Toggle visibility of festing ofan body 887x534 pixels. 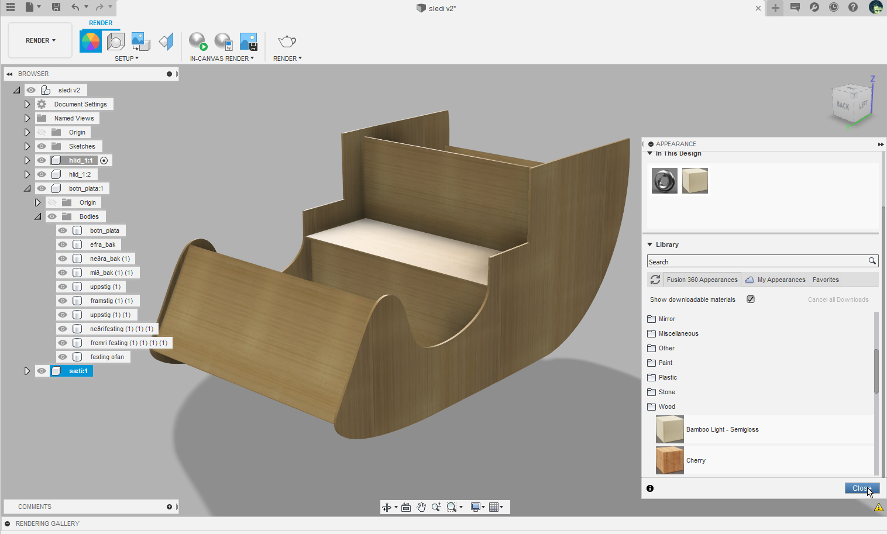click(63, 357)
